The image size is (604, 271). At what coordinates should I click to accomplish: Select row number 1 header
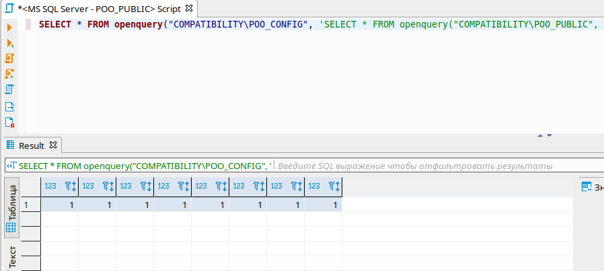point(30,205)
